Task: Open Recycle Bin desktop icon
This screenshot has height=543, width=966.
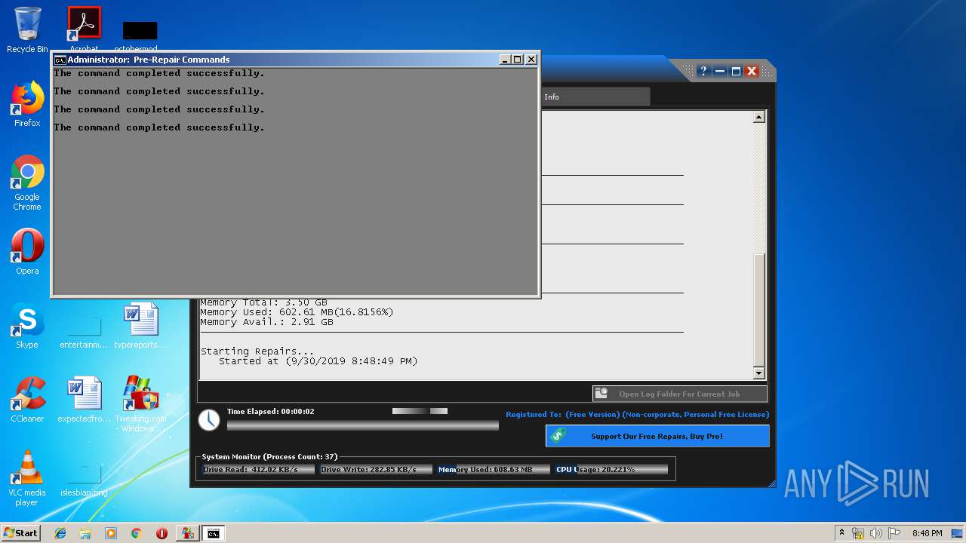Action: pos(27,30)
